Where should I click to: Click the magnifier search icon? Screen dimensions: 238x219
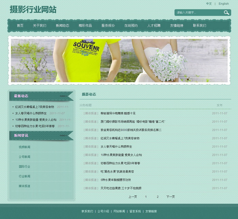tap(226, 13)
